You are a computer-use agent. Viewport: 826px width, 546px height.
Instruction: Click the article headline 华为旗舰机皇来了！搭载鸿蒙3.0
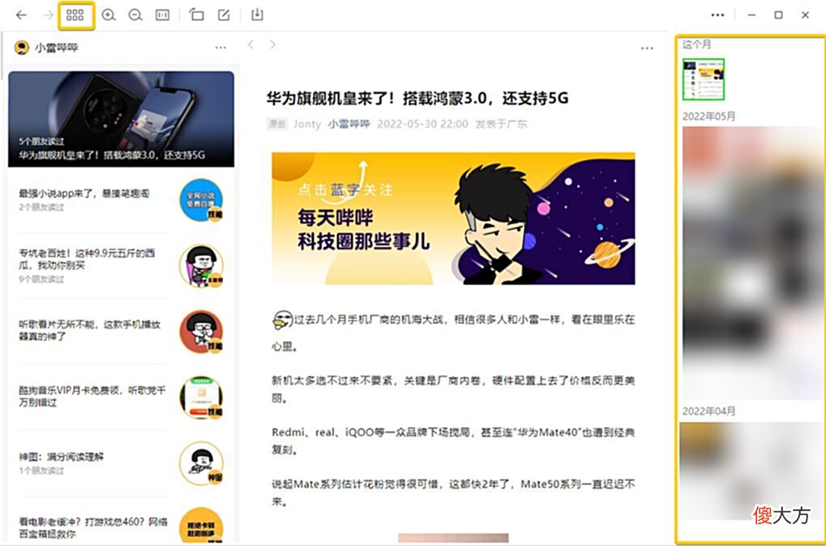point(417,98)
